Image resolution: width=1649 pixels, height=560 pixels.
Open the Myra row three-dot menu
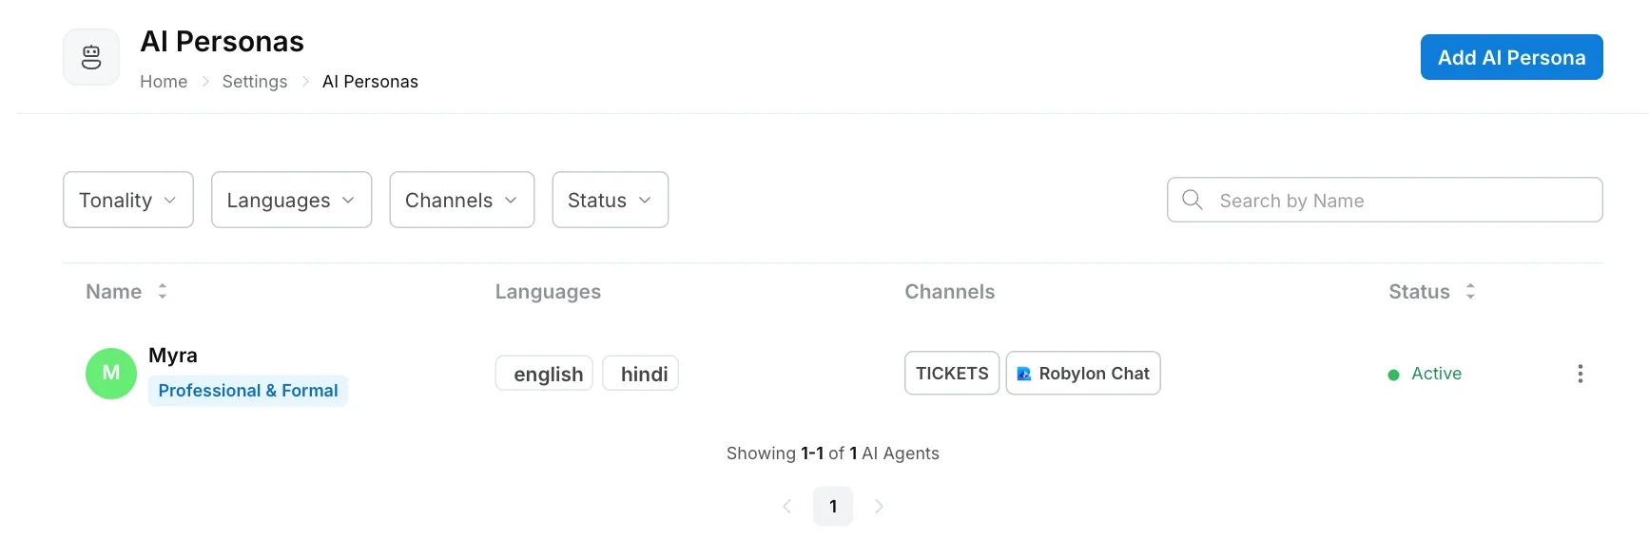(x=1580, y=374)
